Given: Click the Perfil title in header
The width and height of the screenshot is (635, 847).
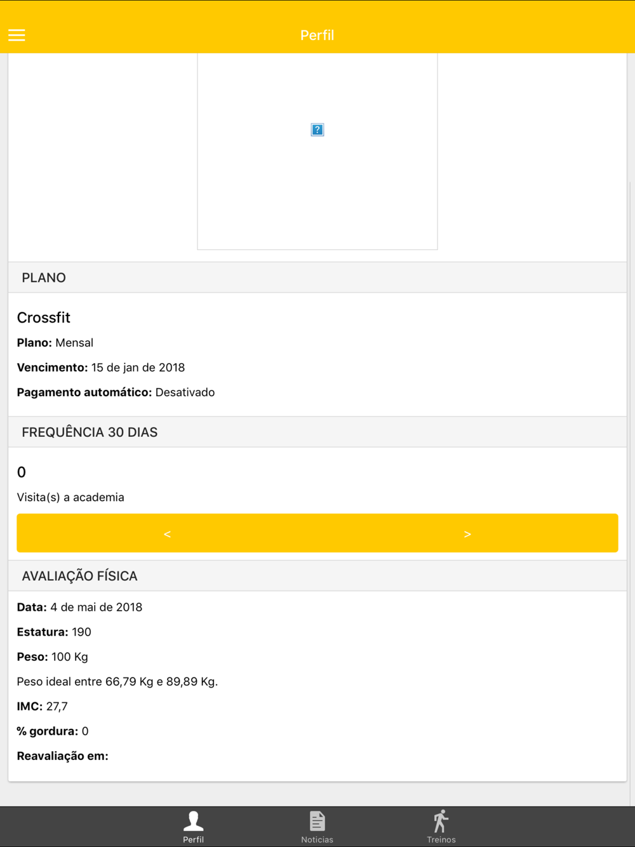Looking at the screenshot, I should 317,35.
